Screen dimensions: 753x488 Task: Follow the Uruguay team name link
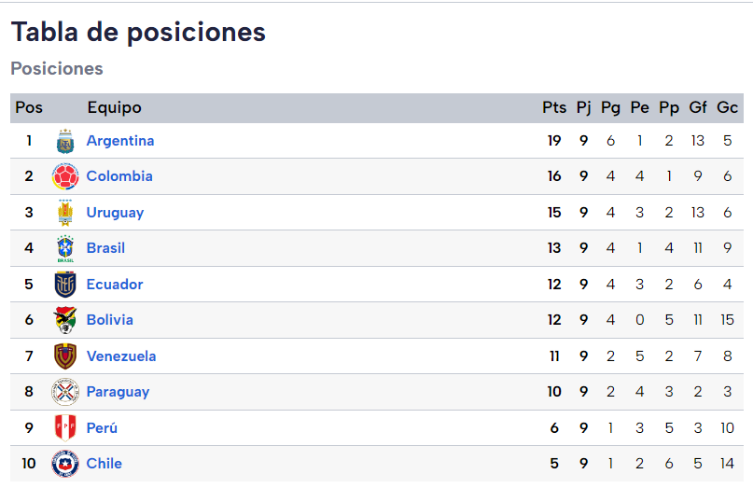(115, 213)
